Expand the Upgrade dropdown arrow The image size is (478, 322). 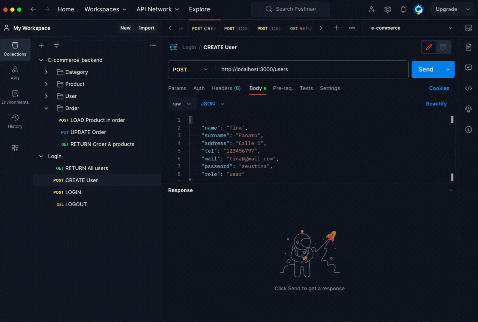[x=468, y=9]
